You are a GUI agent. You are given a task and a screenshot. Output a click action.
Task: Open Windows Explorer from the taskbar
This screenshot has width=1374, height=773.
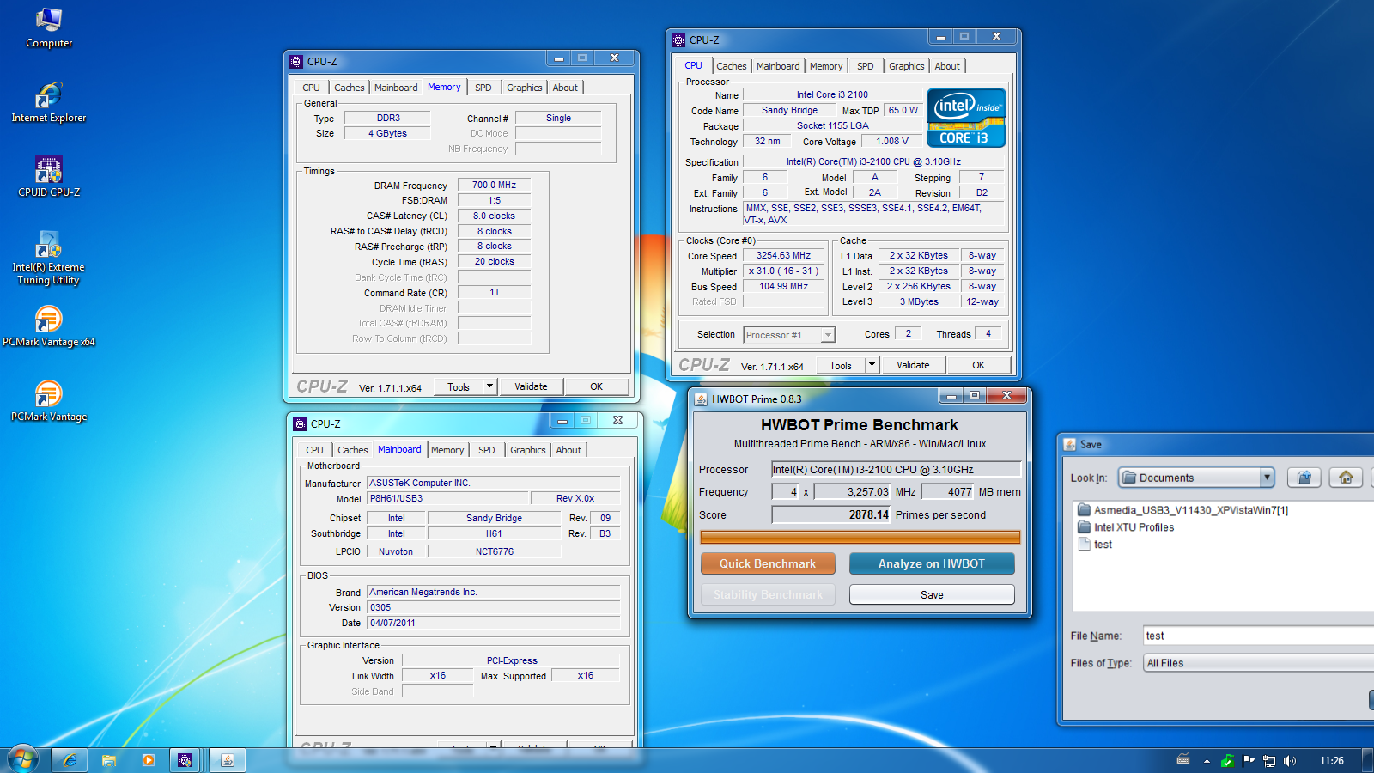(x=109, y=760)
